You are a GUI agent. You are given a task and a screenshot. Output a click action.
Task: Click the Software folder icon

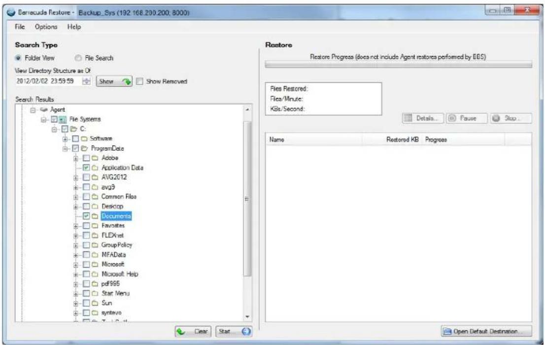(x=84, y=139)
